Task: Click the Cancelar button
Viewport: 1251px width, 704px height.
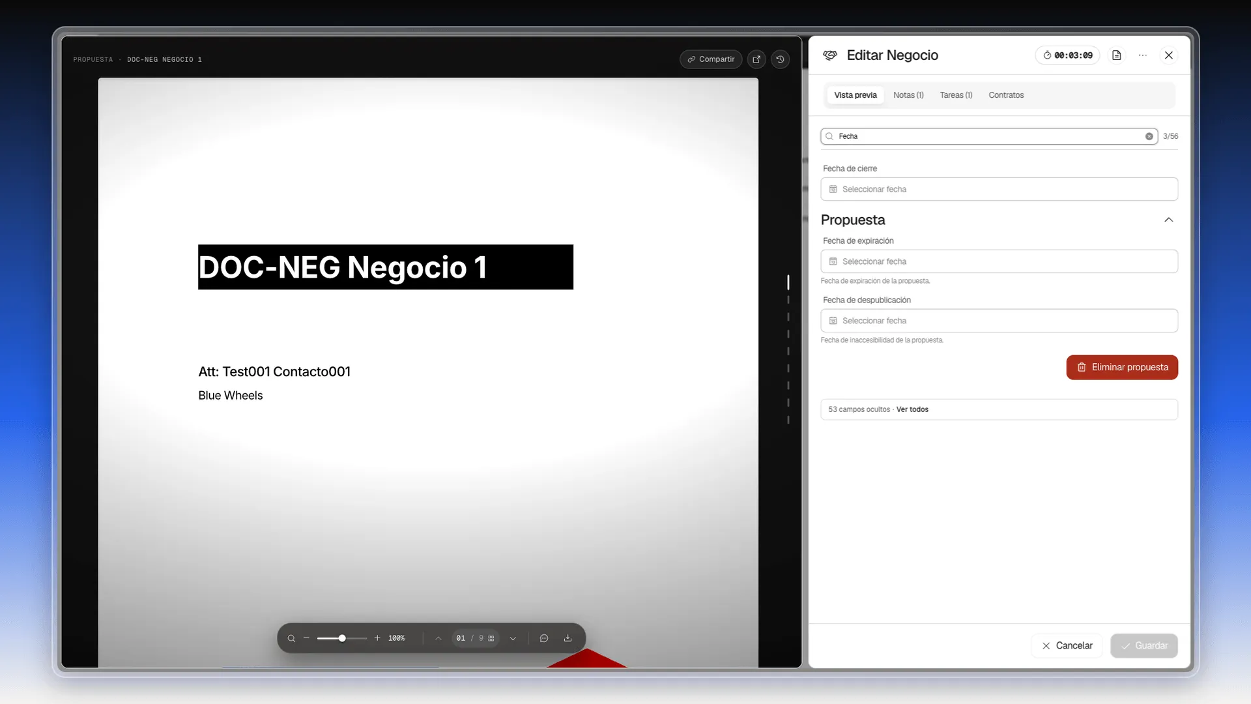Action: (x=1067, y=646)
